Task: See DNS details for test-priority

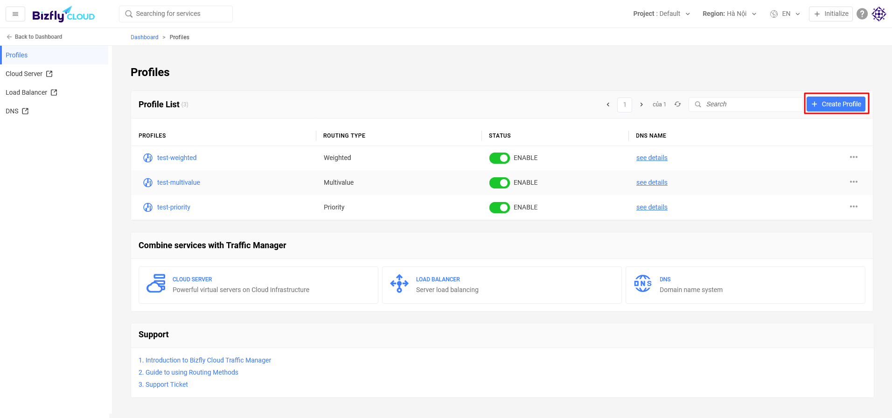Action: (x=652, y=207)
